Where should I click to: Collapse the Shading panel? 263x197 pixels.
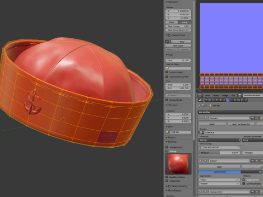pyautogui.click(x=167, y=142)
